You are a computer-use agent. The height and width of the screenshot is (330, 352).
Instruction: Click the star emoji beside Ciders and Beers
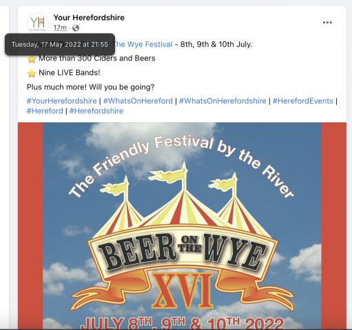32,59
